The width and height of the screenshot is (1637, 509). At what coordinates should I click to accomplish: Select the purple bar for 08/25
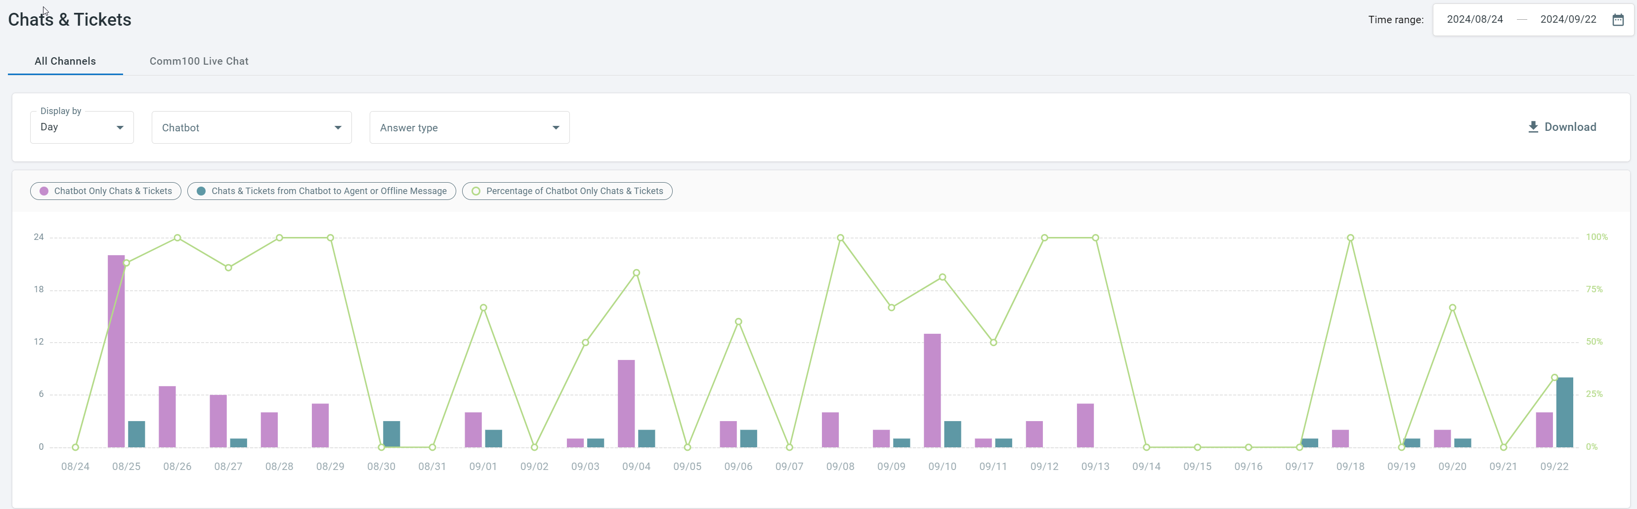click(x=116, y=351)
